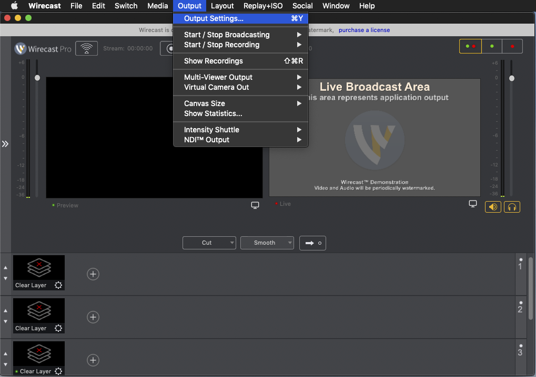The height and width of the screenshot is (377, 536).
Task: Open the Help menu
Action: (x=367, y=6)
